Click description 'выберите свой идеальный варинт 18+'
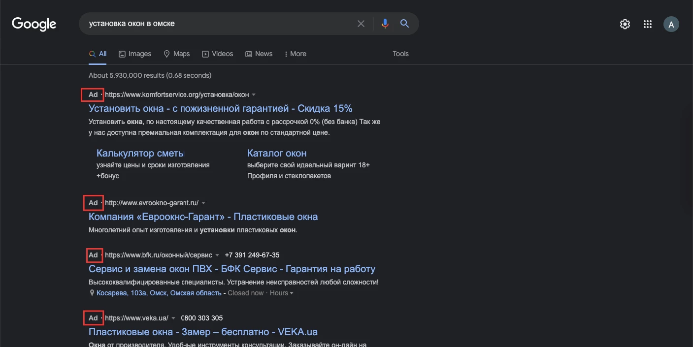This screenshot has width=693, height=347. (308, 165)
